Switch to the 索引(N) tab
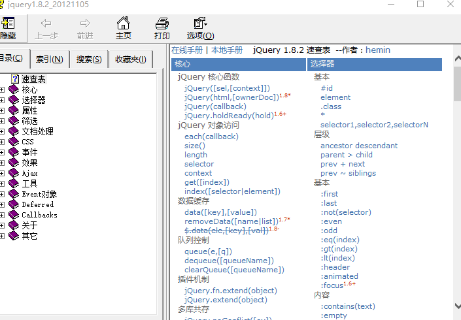The width and height of the screenshot is (461, 320). point(50,59)
